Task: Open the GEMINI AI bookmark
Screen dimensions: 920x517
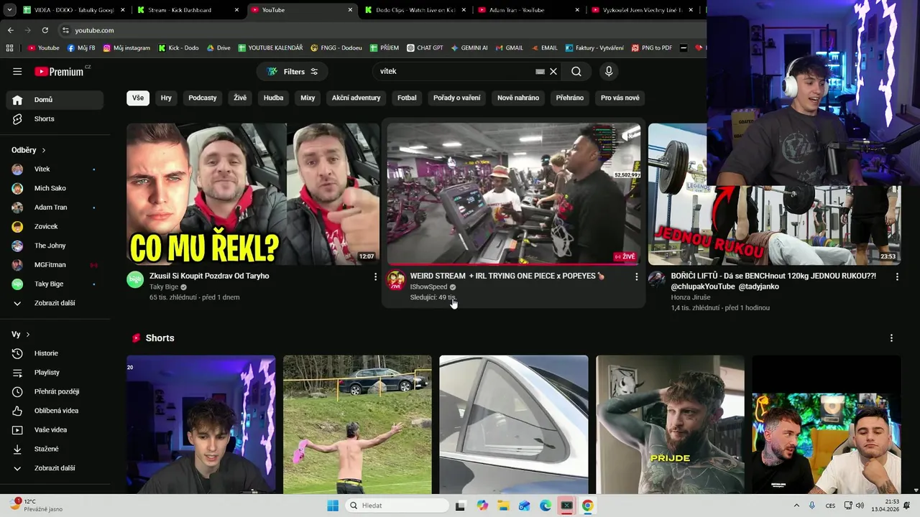Action: [469, 48]
